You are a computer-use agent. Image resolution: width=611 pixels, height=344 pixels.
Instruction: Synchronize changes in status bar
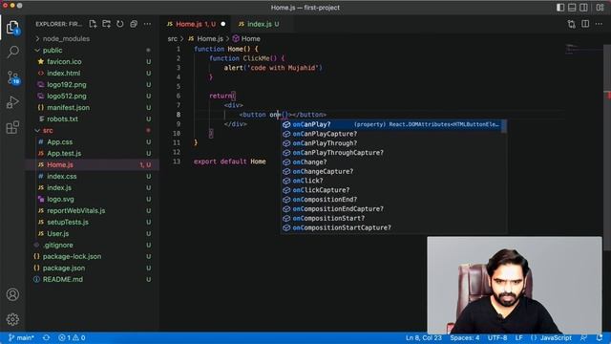[46, 337]
